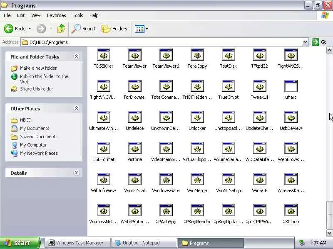Select the TFtpd32 program icon
The width and height of the screenshot is (333, 249).
click(260, 55)
